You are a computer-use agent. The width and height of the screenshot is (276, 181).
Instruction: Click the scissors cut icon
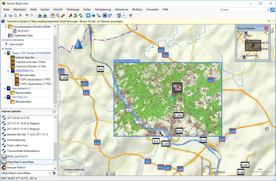coord(5,16)
